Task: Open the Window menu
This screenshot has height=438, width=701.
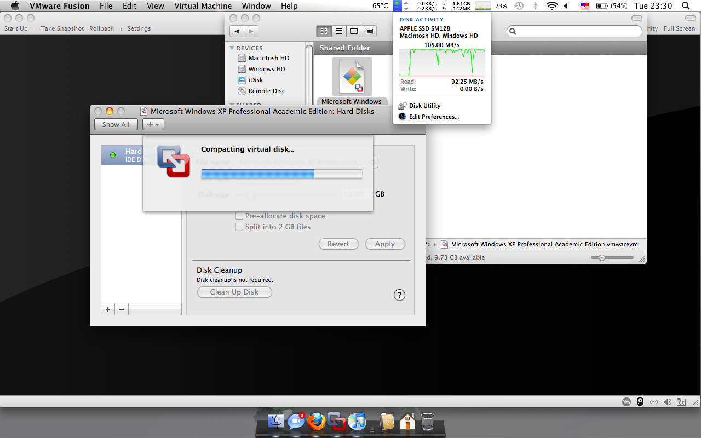Action: (x=256, y=6)
